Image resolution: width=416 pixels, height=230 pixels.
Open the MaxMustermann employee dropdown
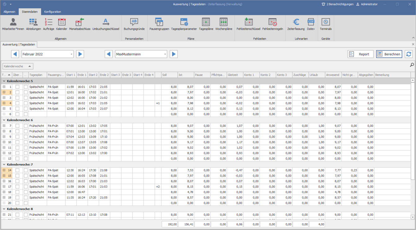coord(165,54)
